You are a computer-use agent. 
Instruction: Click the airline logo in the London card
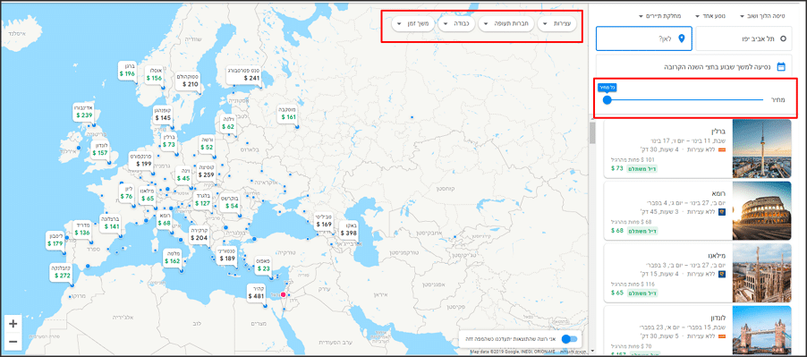tap(722, 336)
